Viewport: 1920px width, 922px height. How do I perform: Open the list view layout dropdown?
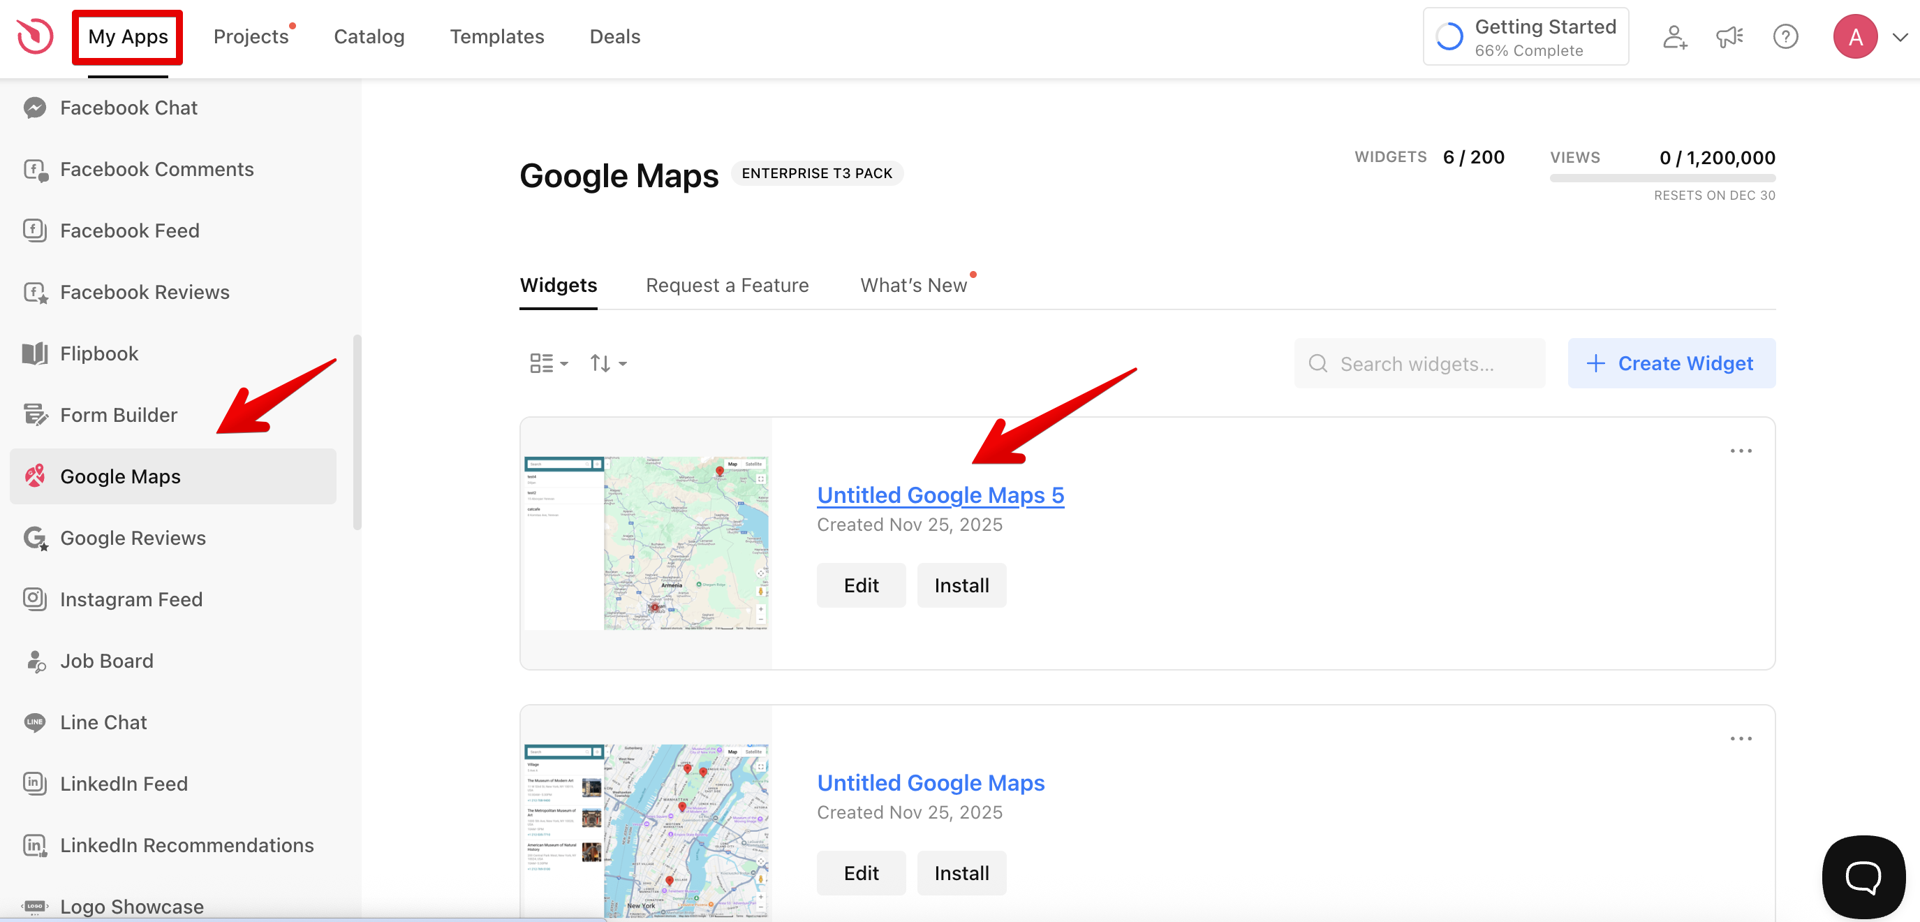549,363
